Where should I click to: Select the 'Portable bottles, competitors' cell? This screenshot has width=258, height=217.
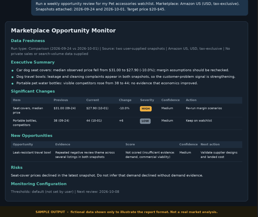click(x=25, y=123)
